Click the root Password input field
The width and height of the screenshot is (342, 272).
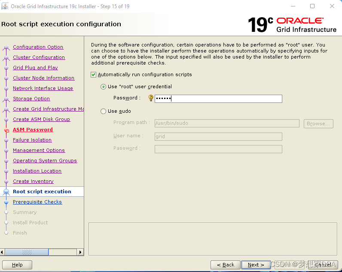(218, 99)
